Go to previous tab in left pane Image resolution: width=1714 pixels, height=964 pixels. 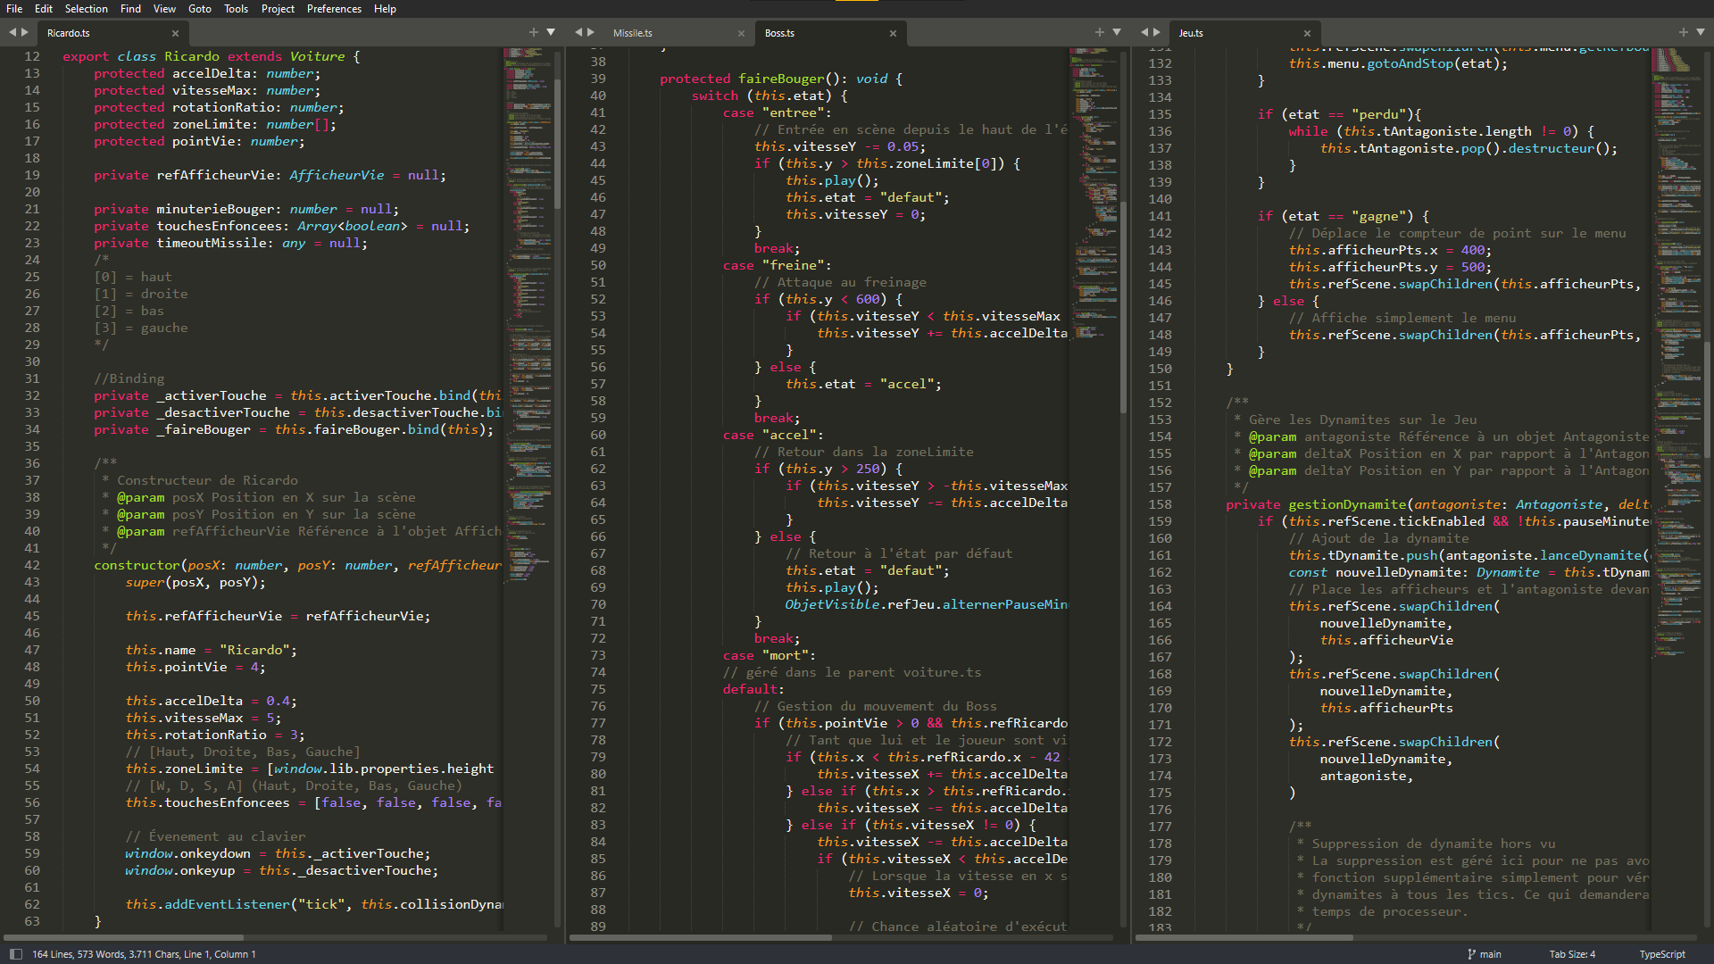[x=12, y=32]
